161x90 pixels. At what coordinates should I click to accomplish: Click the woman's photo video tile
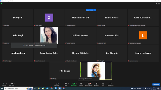click(49, 35)
